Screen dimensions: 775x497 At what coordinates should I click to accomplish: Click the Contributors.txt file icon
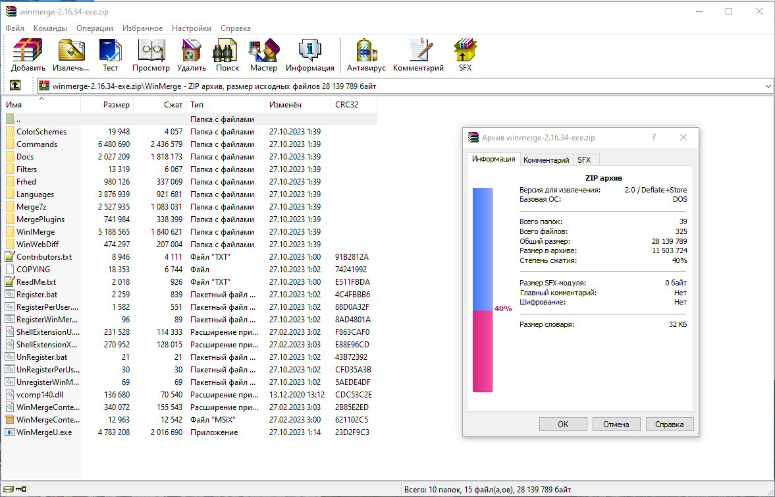tap(10, 256)
